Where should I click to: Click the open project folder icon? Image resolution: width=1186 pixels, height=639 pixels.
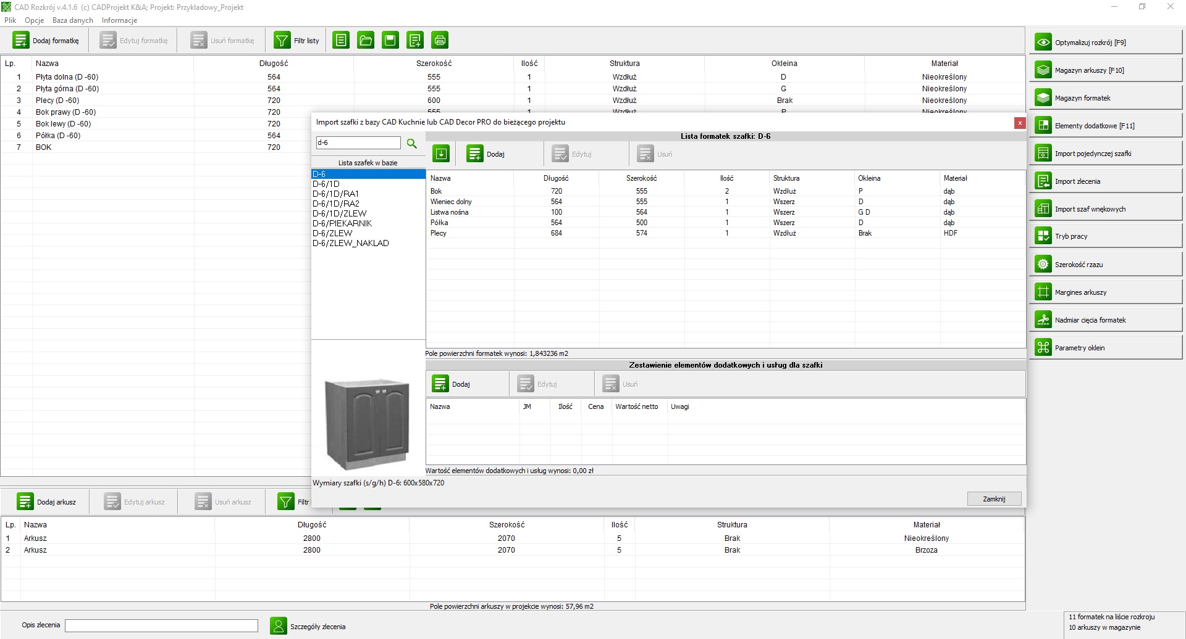(x=366, y=41)
